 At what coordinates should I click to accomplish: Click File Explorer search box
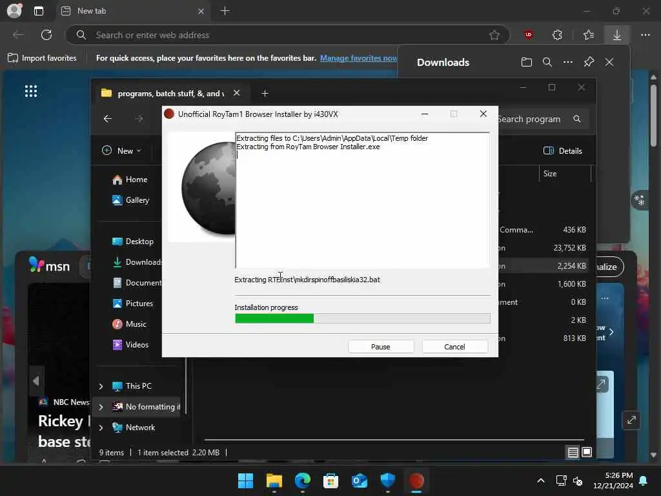click(542, 119)
